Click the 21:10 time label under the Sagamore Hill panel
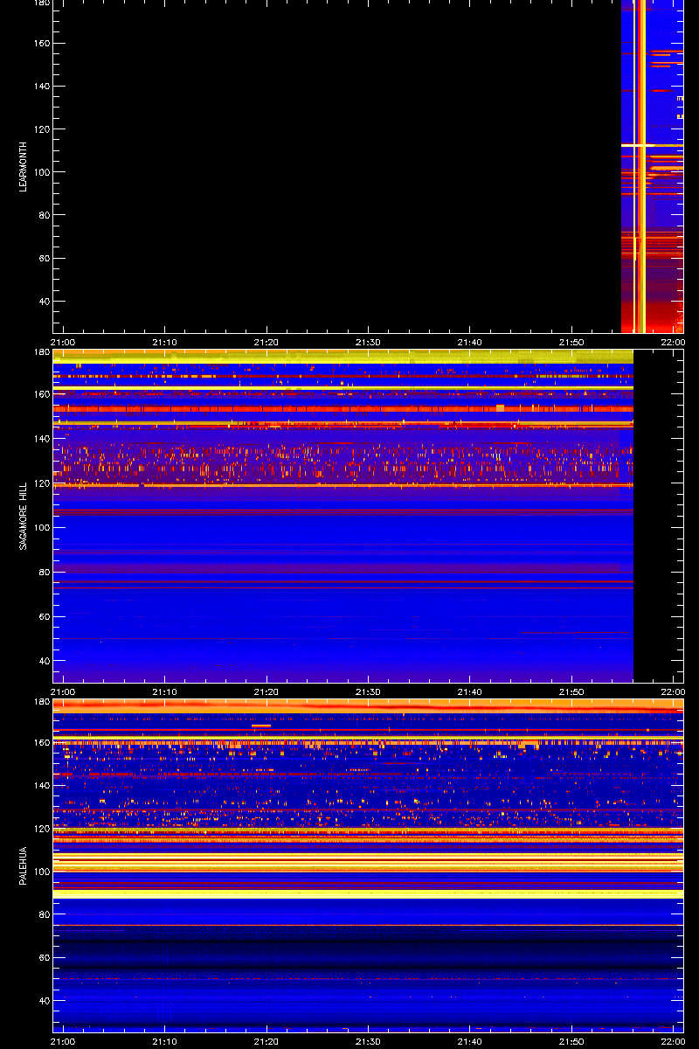This screenshot has width=699, height=1049. (165, 691)
